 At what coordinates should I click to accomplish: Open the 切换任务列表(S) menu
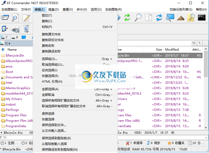181,10
